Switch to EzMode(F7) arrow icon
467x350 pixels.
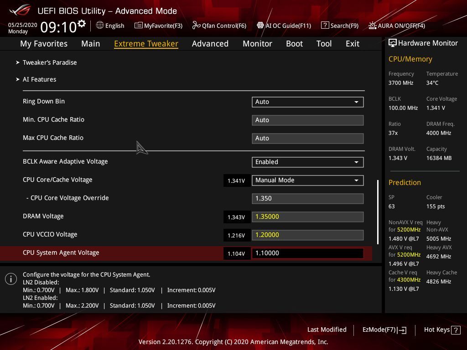click(402, 330)
